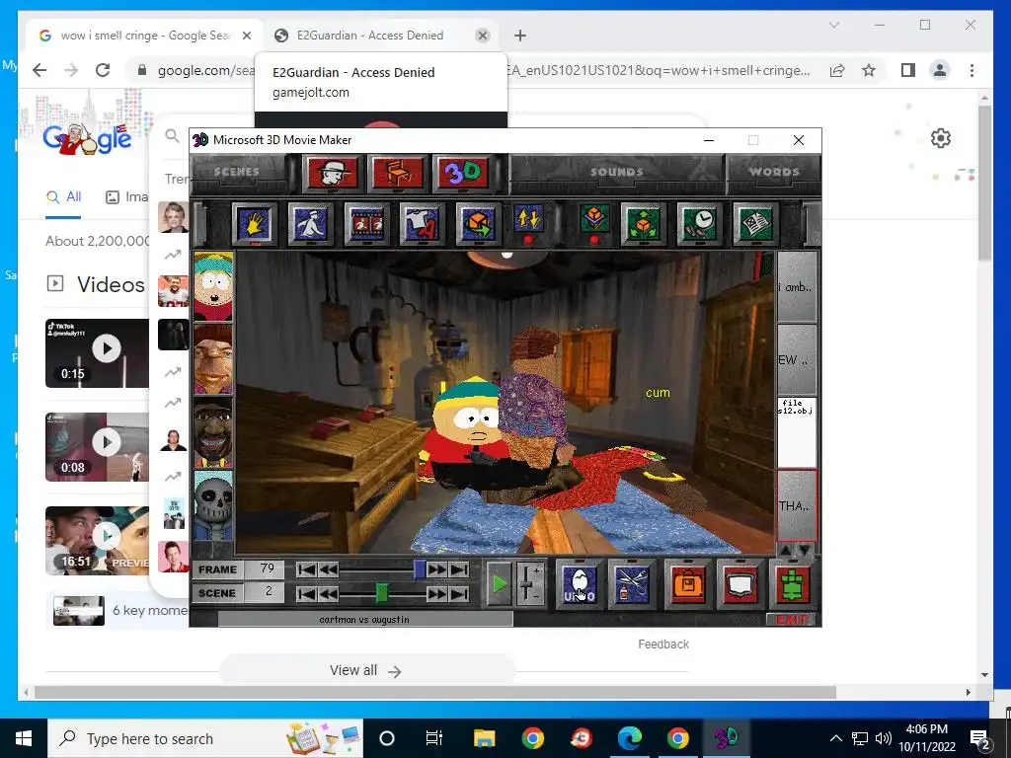Click the blue frame slider handle
The image size is (1011, 758).
pos(420,569)
